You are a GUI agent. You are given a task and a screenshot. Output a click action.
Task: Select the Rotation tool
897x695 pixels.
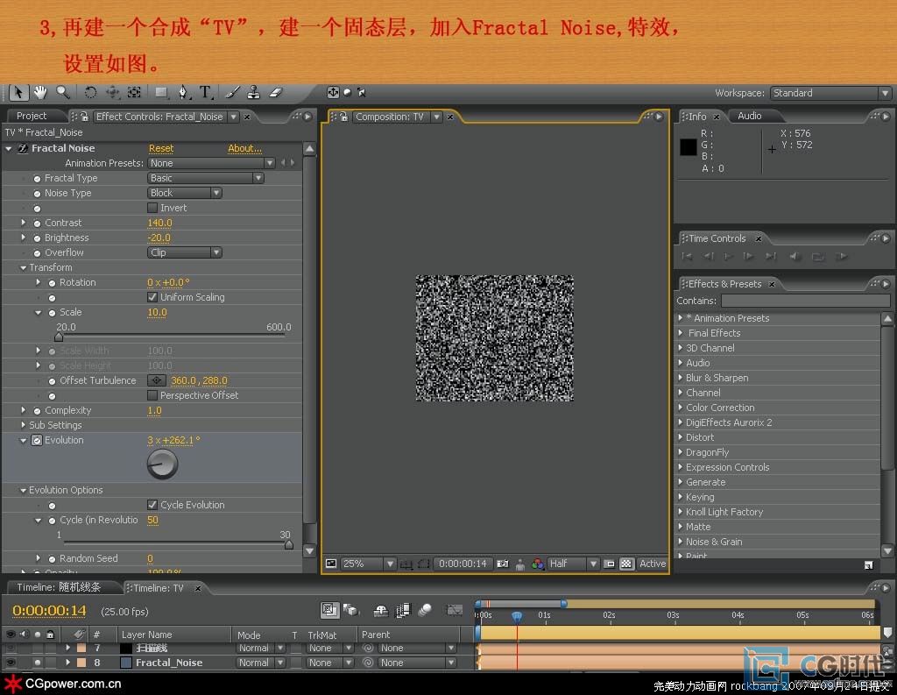pyautogui.click(x=90, y=92)
